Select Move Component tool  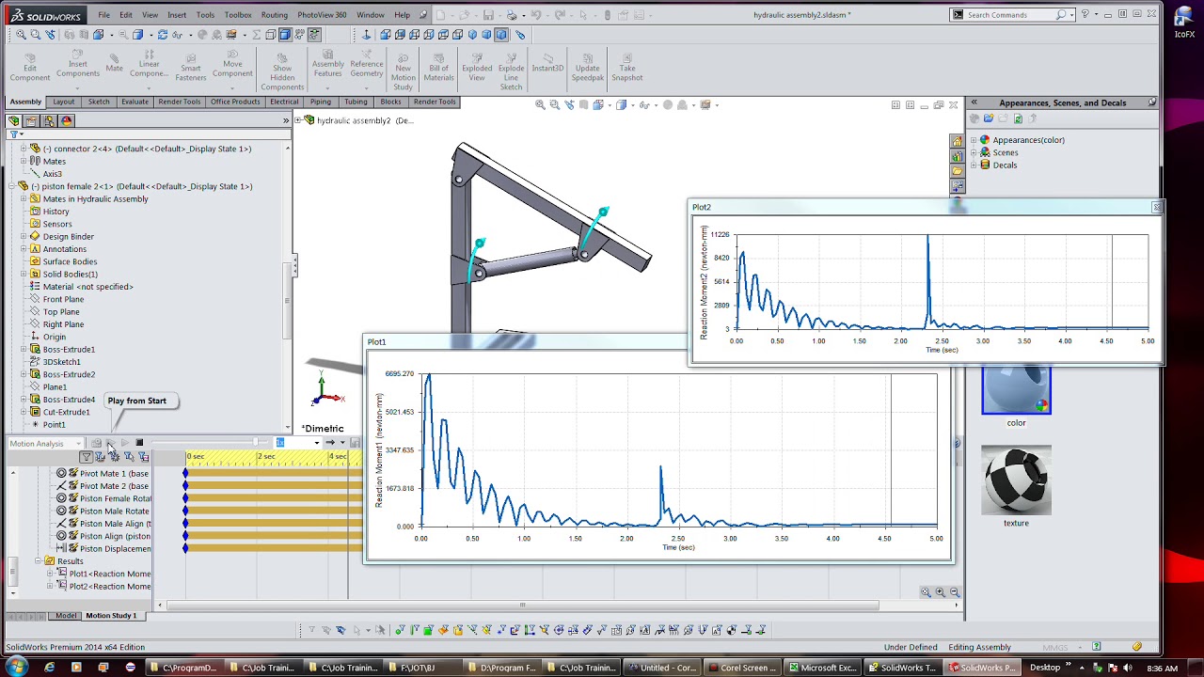pos(232,64)
